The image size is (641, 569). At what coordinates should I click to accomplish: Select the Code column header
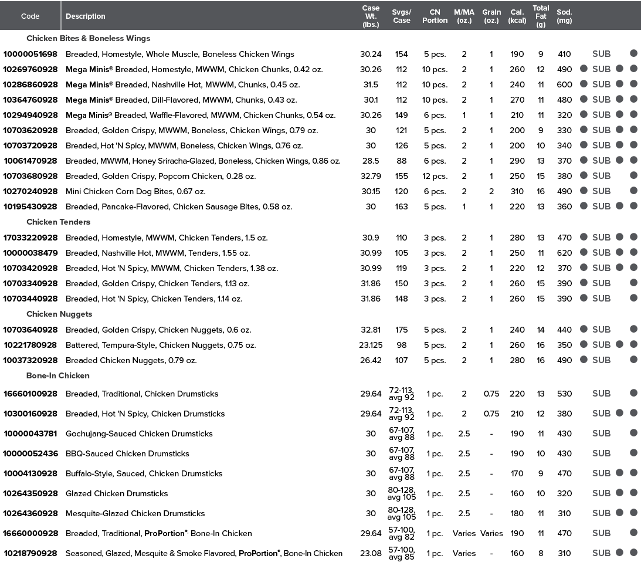30,16
